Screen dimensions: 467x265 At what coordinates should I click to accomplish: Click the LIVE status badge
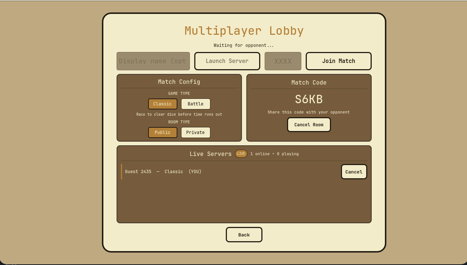[x=241, y=153]
